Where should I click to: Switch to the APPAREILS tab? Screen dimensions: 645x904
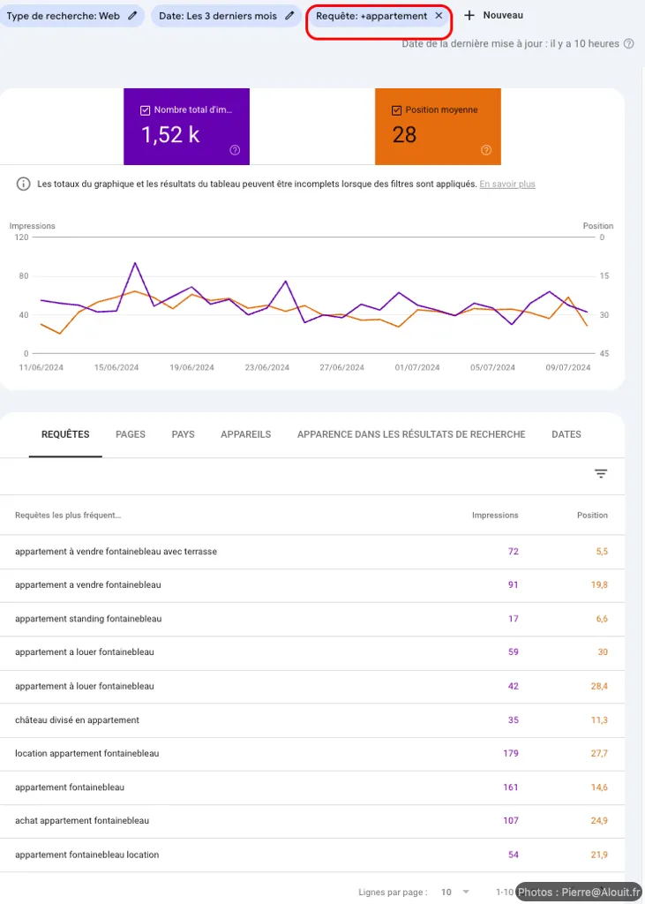(x=245, y=434)
